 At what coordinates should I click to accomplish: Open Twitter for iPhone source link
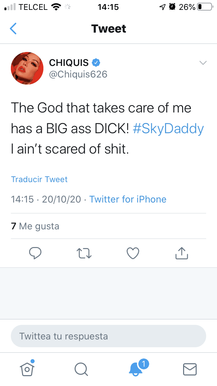coord(128,199)
